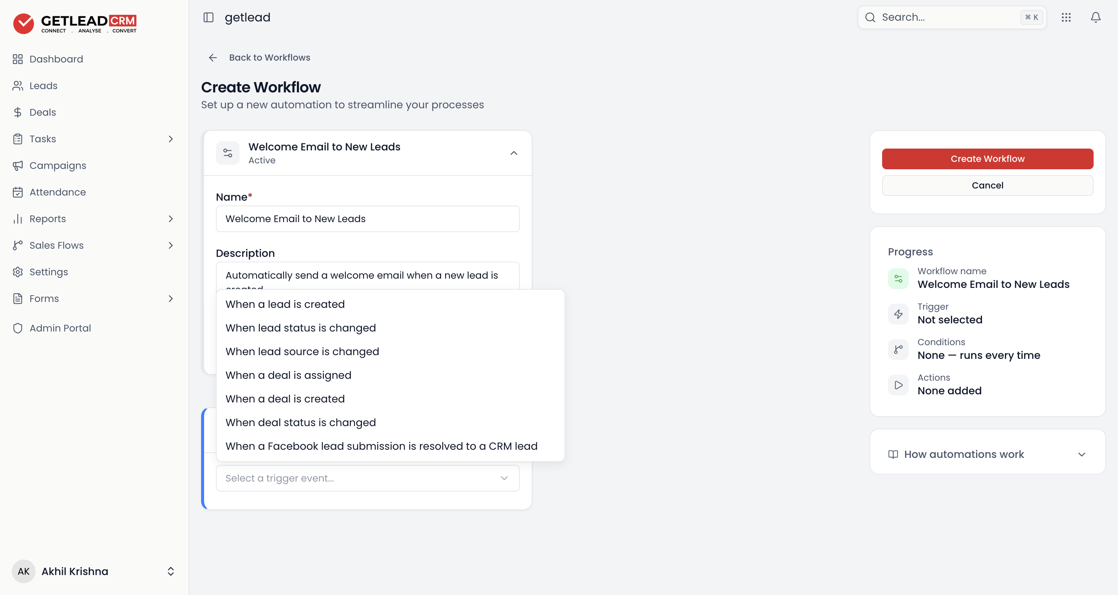Click the GetLead CRM logo
1118x595 pixels.
75,23
